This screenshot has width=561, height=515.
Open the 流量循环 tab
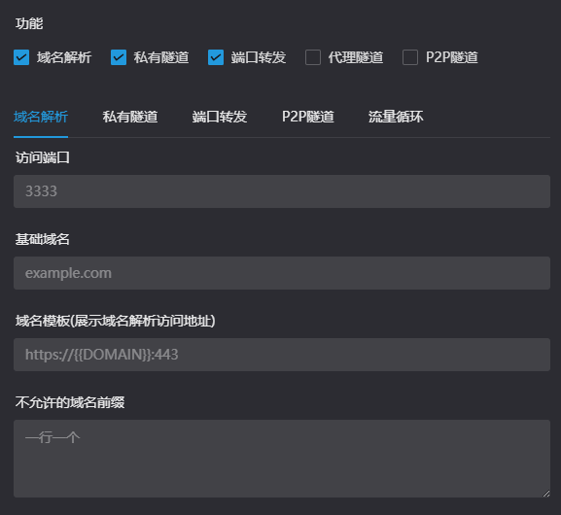(x=396, y=117)
